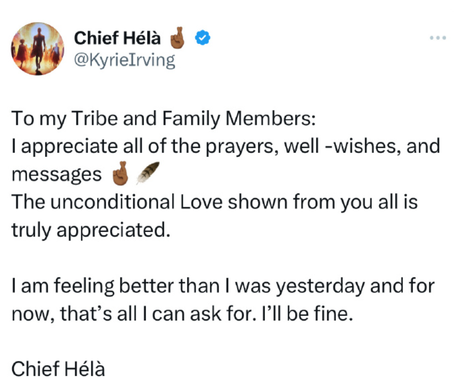The height and width of the screenshot is (385, 454).
Task: Click the "truly appreciated." text
Action: 91,230
